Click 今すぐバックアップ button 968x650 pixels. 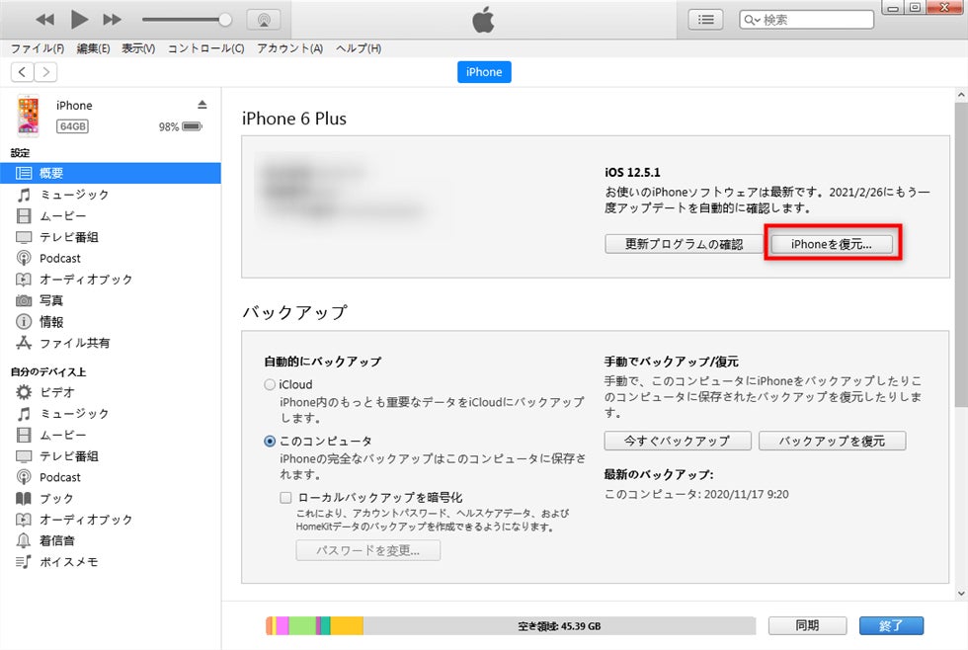click(678, 441)
